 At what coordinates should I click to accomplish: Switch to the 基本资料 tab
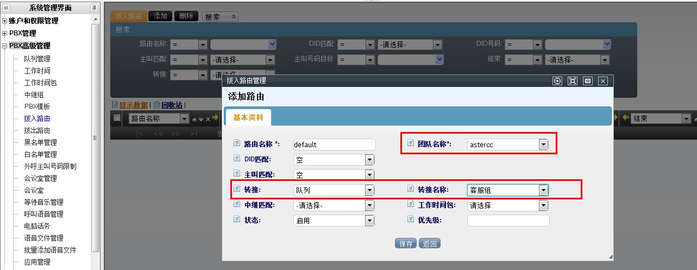(x=248, y=117)
